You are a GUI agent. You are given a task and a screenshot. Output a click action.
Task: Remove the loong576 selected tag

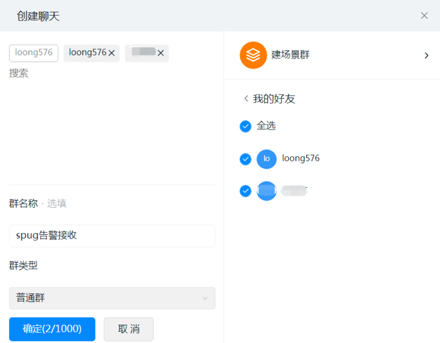point(111,53)
